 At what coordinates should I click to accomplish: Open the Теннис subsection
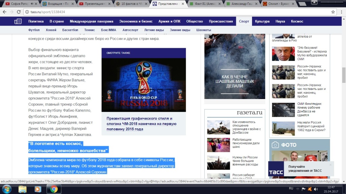(90, 30)
